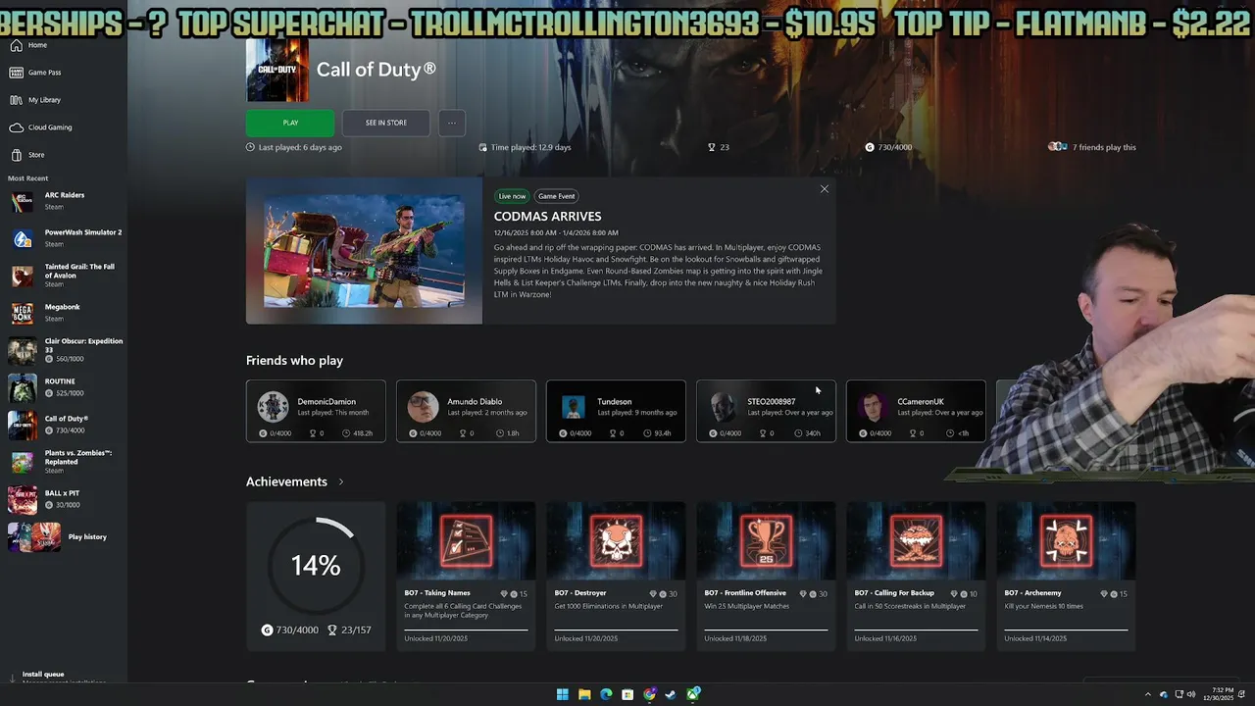Open Megabonk game icon
The image size is (1255, 706).
[x=22, y=313]
